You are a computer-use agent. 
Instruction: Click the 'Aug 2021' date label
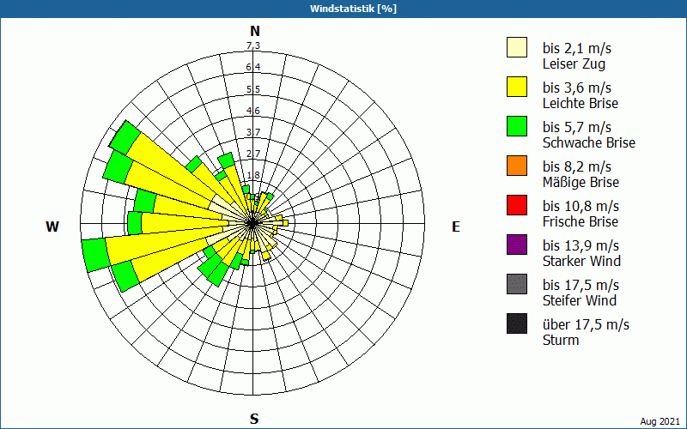coord(660,421)
